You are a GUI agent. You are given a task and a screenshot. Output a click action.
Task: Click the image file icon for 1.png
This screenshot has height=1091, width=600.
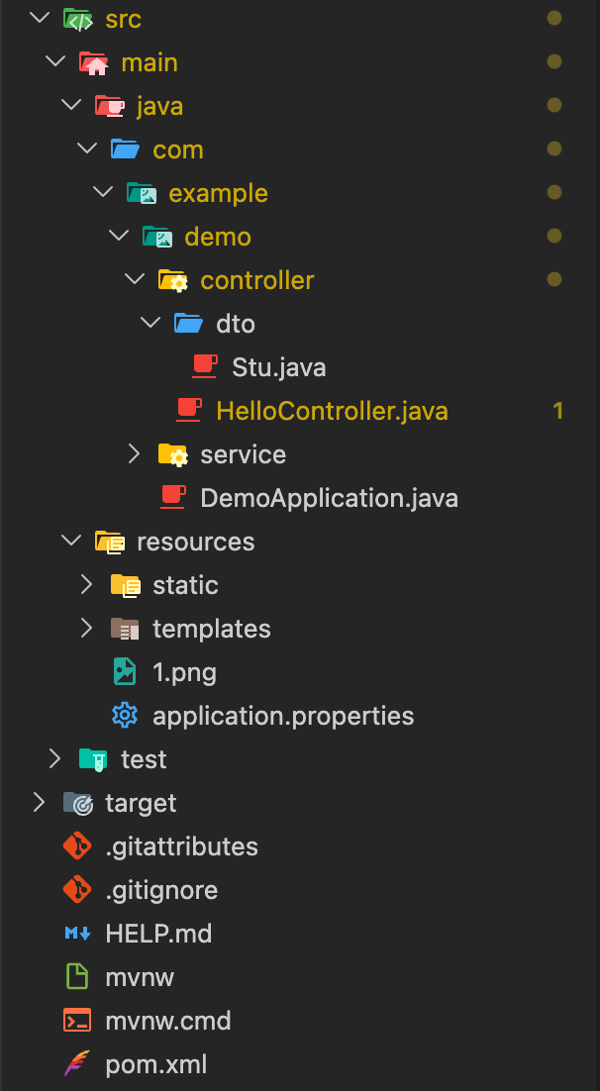125,672
